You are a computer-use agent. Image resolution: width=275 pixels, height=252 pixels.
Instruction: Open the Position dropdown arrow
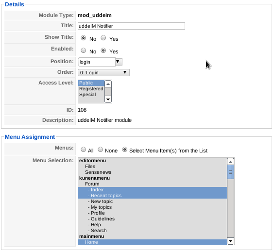click(x=119, y=62)
